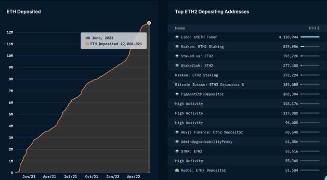Click the ETH Deposited chart title
The height and width of the screenshot is (180, 327).
(24, 12)
